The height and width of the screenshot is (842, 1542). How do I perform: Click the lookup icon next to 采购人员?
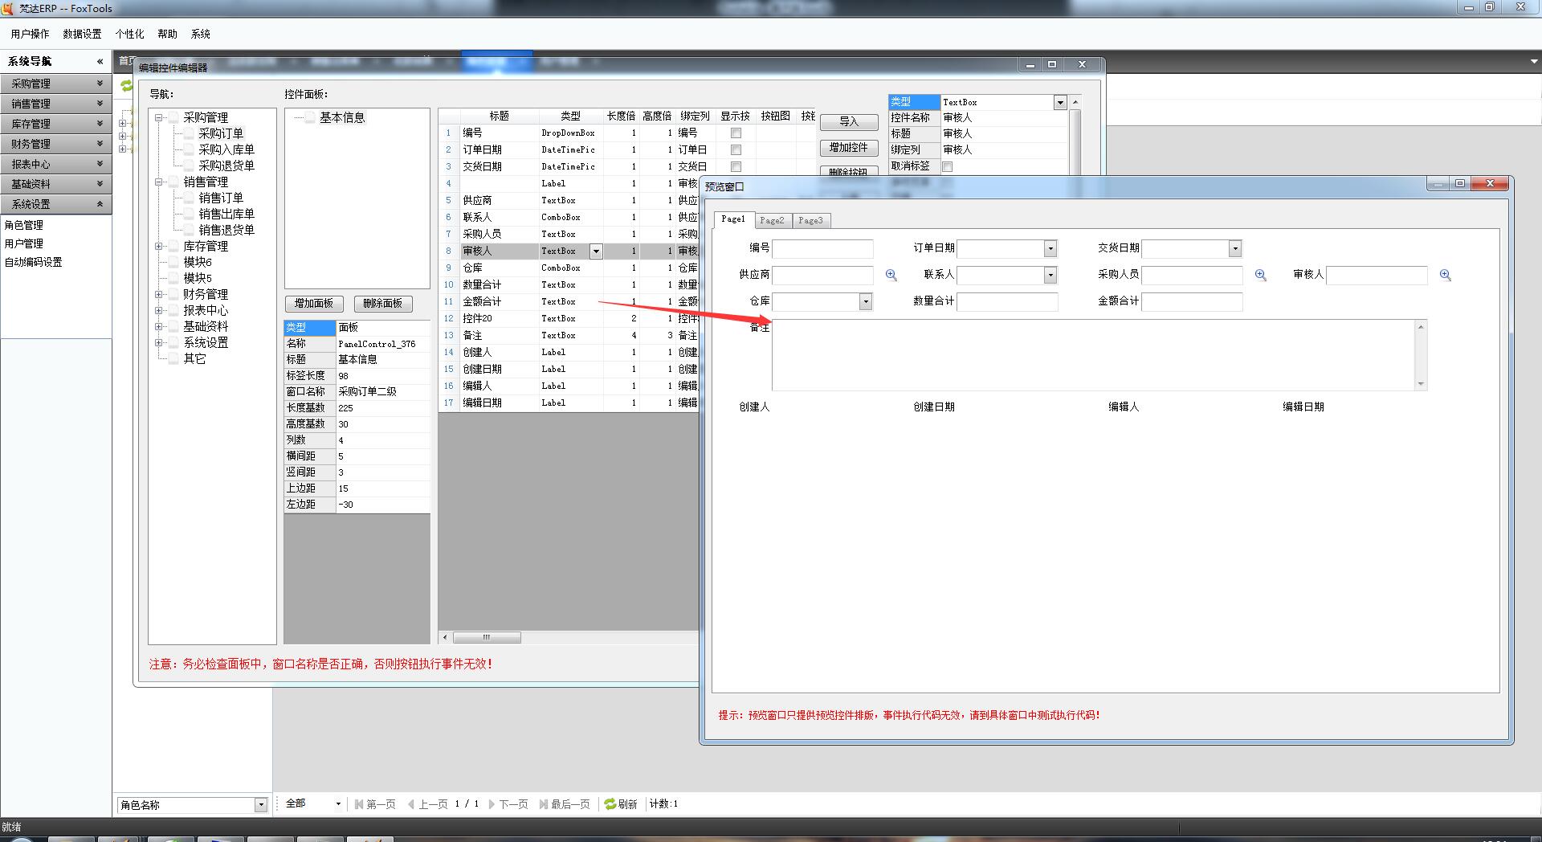1260,275
